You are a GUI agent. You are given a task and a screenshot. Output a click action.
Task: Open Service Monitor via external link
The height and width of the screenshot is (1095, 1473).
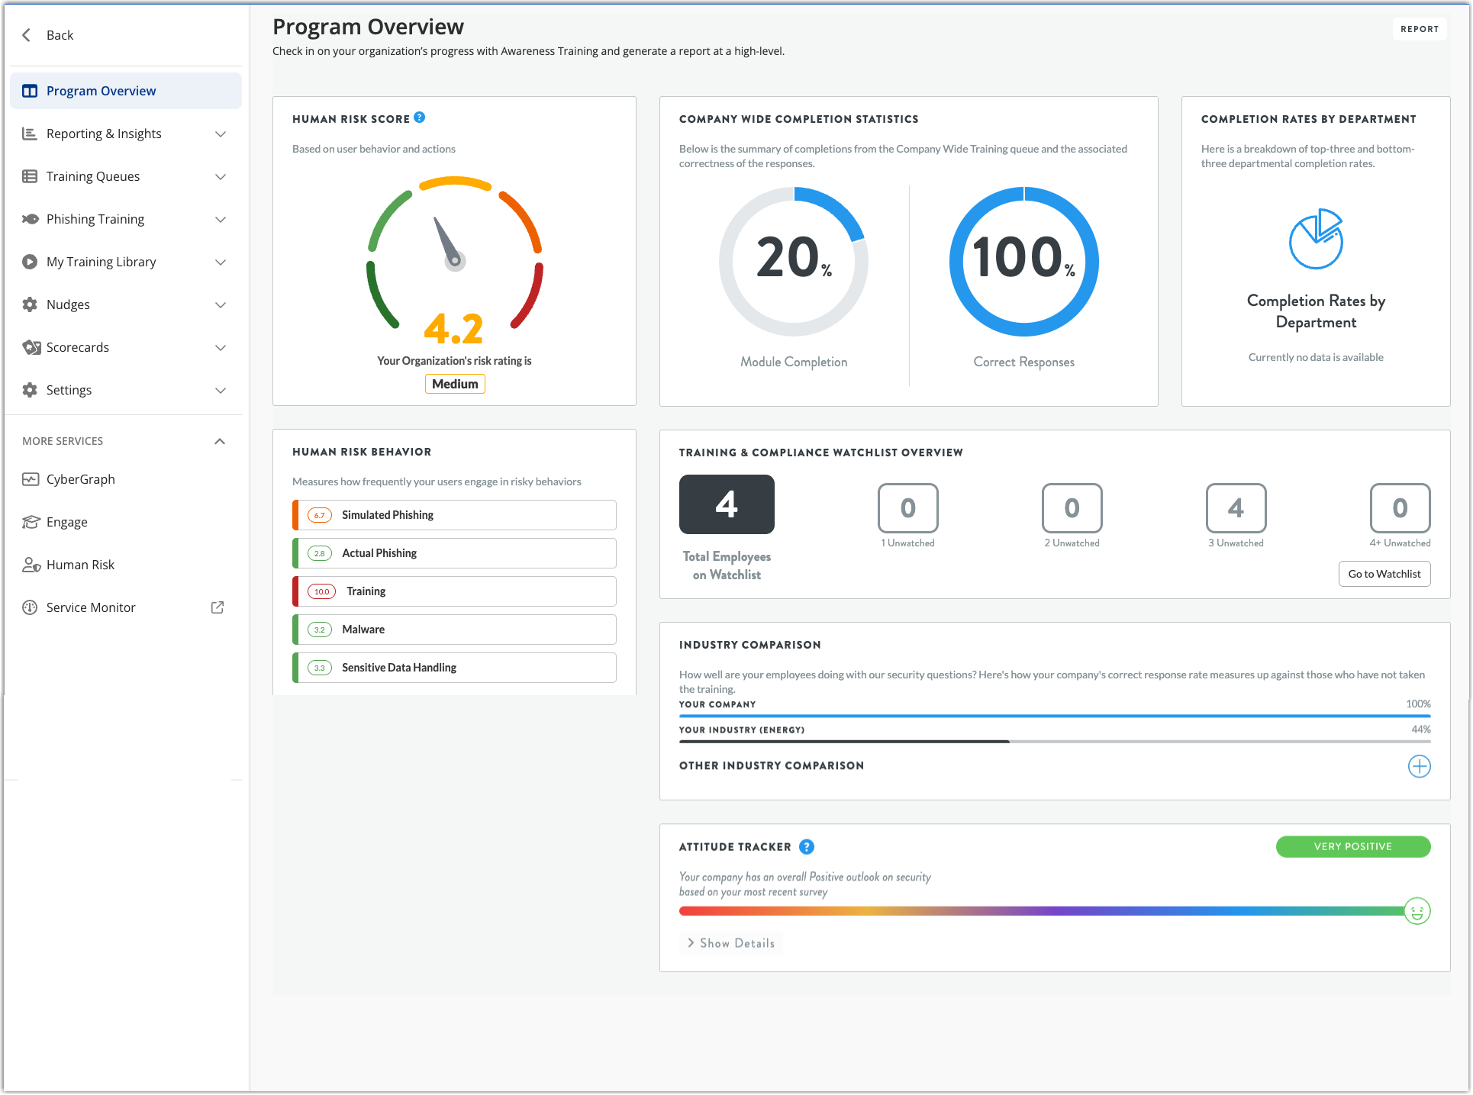coord(217,607)
